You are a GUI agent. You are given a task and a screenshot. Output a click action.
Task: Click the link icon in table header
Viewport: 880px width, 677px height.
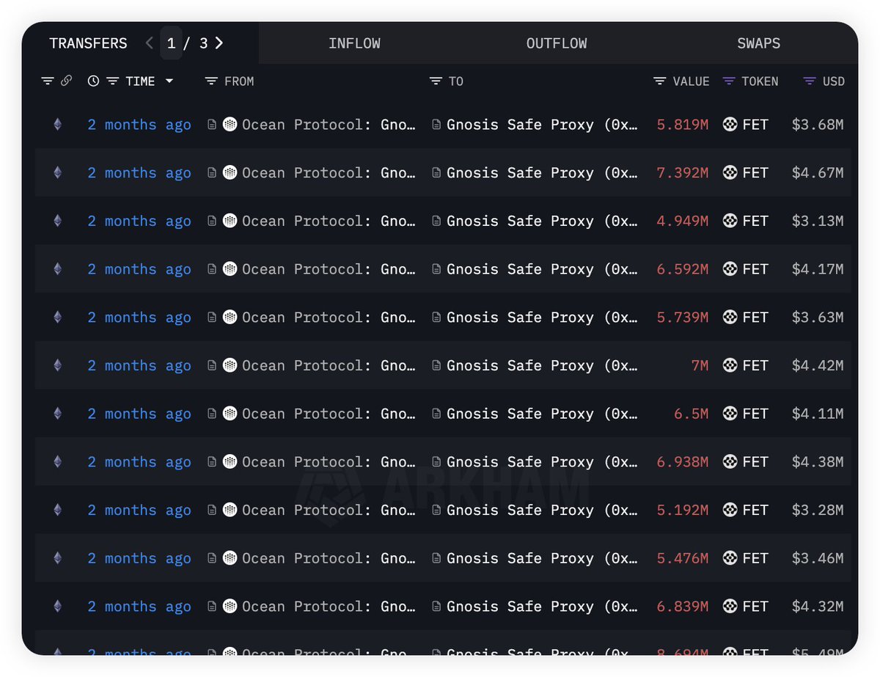(66, 81)
